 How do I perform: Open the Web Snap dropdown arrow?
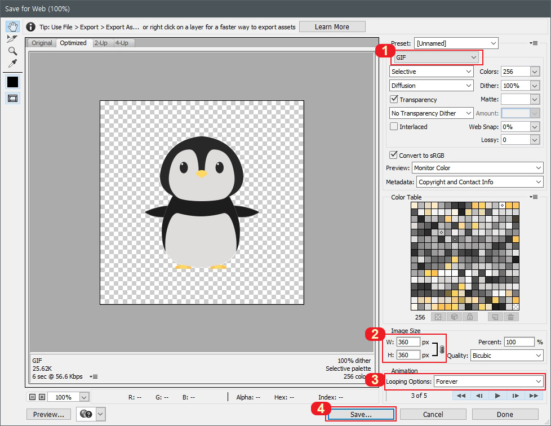[535, 127]
